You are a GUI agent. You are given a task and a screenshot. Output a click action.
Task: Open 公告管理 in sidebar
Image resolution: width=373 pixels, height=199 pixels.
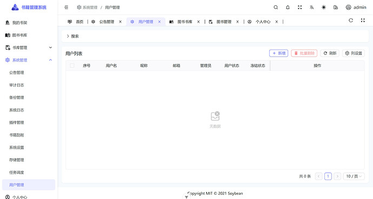point(29,73)
